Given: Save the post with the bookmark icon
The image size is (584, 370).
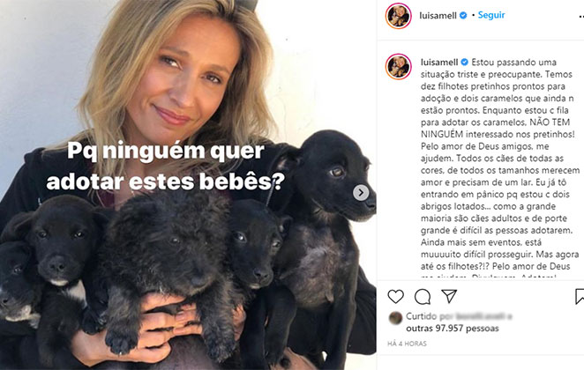Looking at the screenshot, I should click(x=580, y=296).
